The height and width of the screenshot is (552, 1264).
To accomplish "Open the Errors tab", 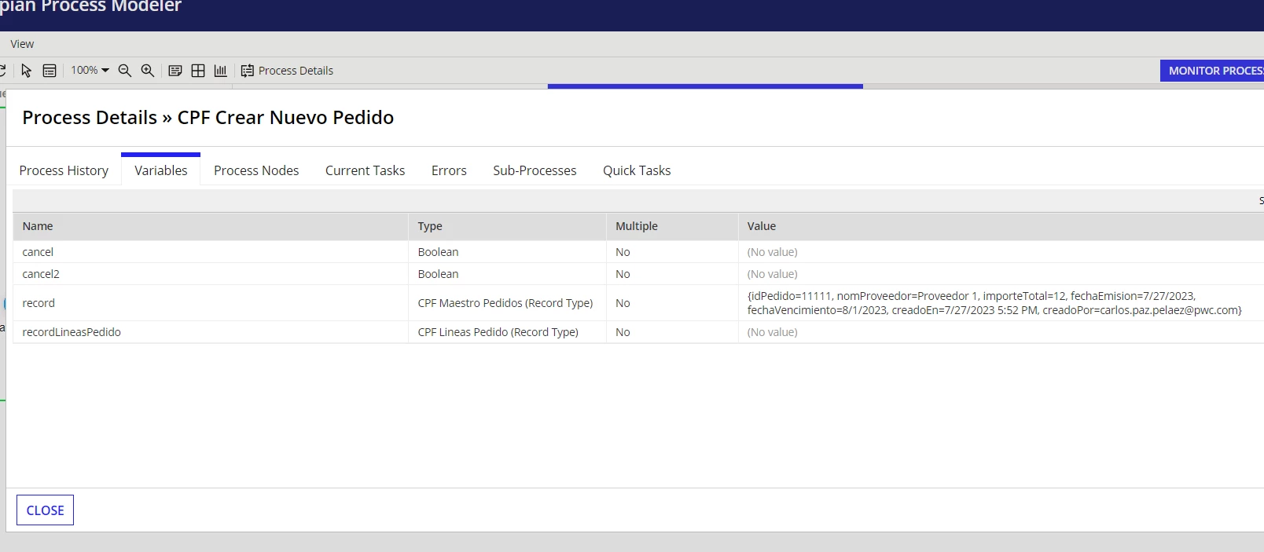I will (449, 170).
